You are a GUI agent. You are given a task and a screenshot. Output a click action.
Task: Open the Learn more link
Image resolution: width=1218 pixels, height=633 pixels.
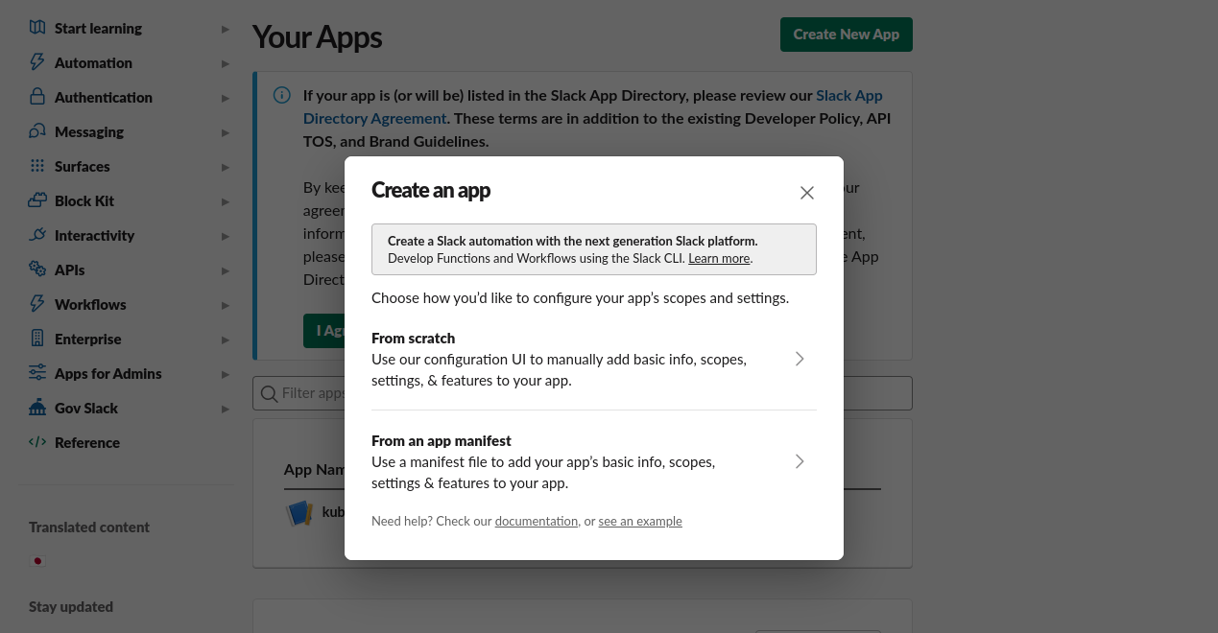tap(719, 259)
